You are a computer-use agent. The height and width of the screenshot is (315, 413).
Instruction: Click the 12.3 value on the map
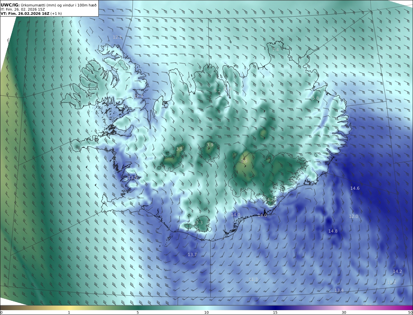(138, 96)
